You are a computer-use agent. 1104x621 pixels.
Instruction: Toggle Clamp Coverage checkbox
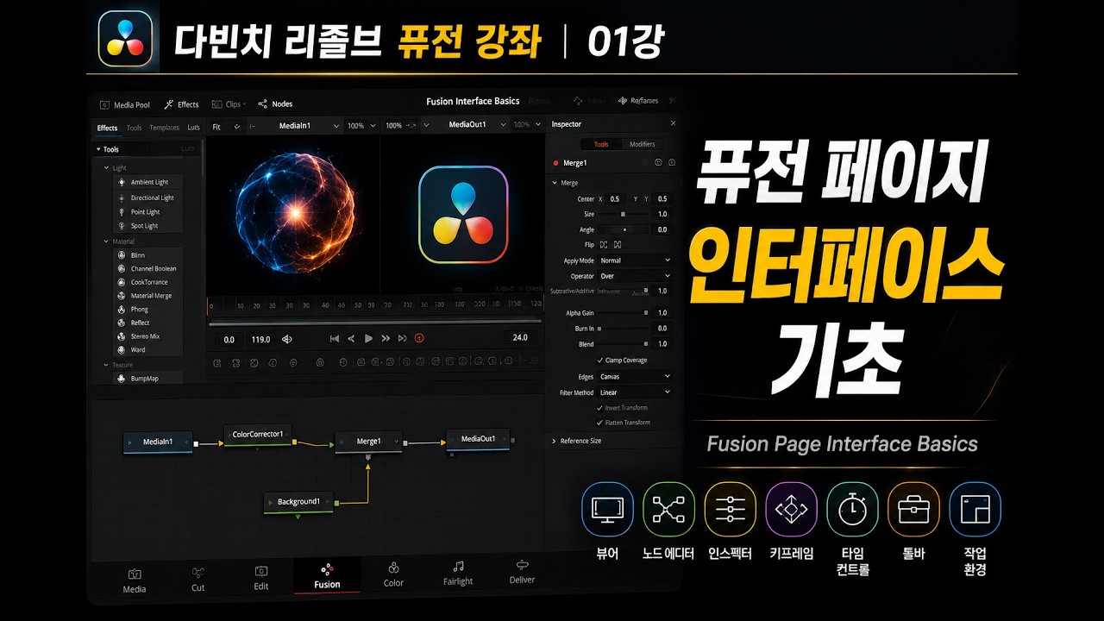[600, 360]
